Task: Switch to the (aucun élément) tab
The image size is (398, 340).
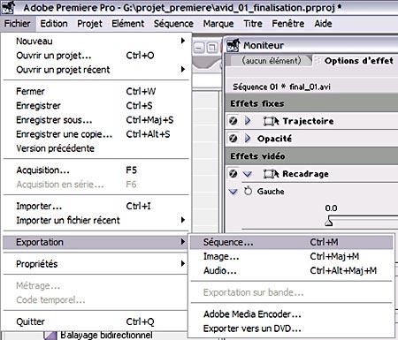Action: click(272, 61)
